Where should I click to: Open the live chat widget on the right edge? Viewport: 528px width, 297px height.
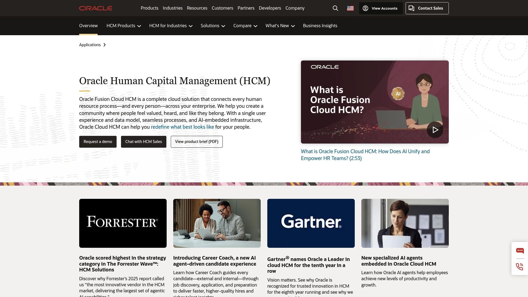pos(520,251)
